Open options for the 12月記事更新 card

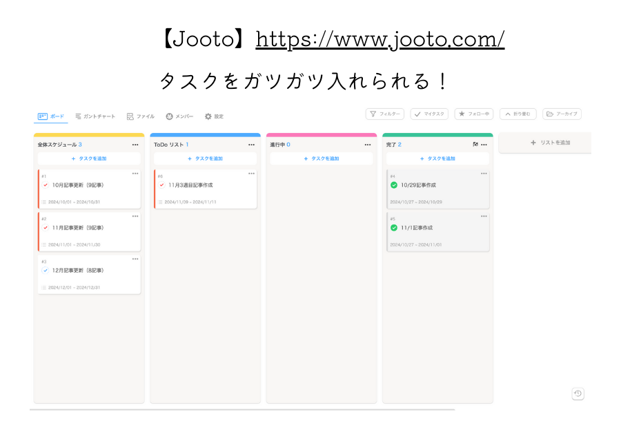[135, 259]
